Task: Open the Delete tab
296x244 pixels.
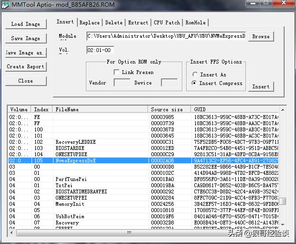Action: tap(114, 22)
